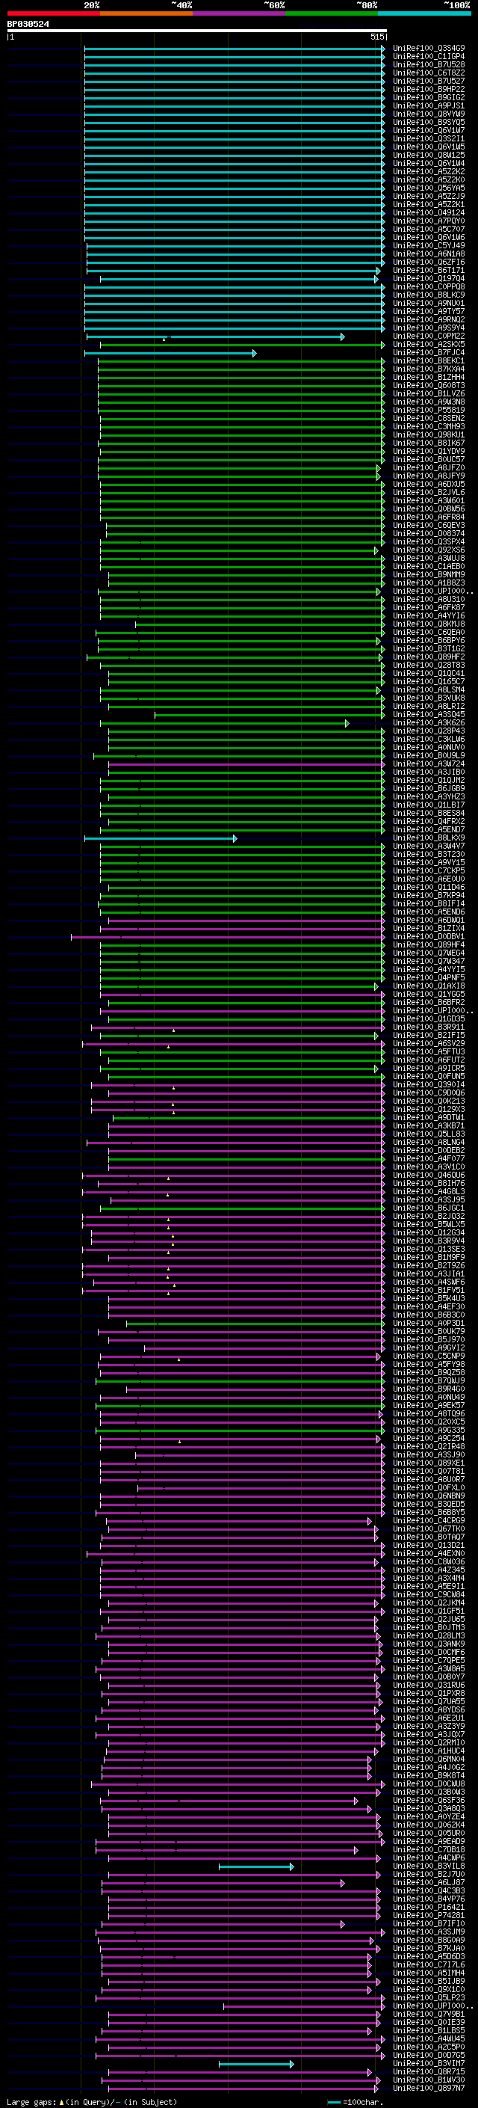Select hit label UniRef100_B3T230

[429, 854]
